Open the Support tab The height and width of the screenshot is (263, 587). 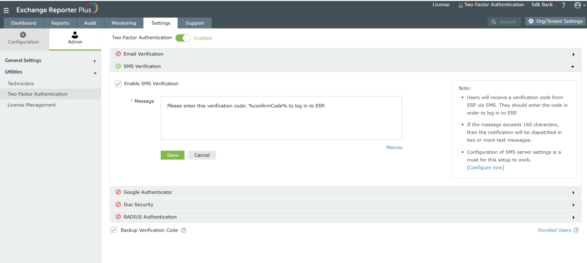[x=195, y=23]
